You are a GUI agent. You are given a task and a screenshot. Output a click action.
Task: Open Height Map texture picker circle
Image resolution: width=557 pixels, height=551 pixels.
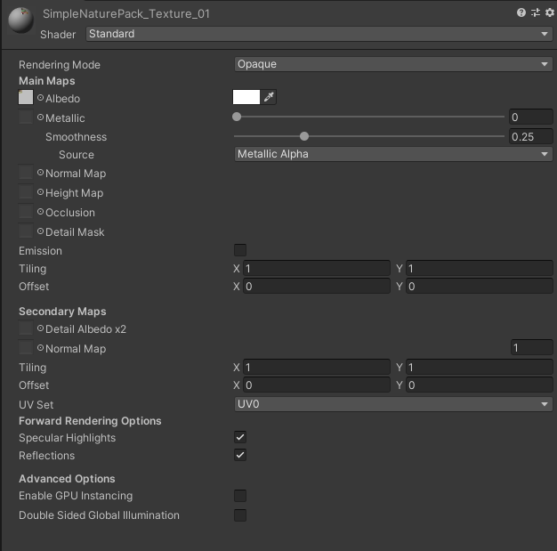click(40, 192)
